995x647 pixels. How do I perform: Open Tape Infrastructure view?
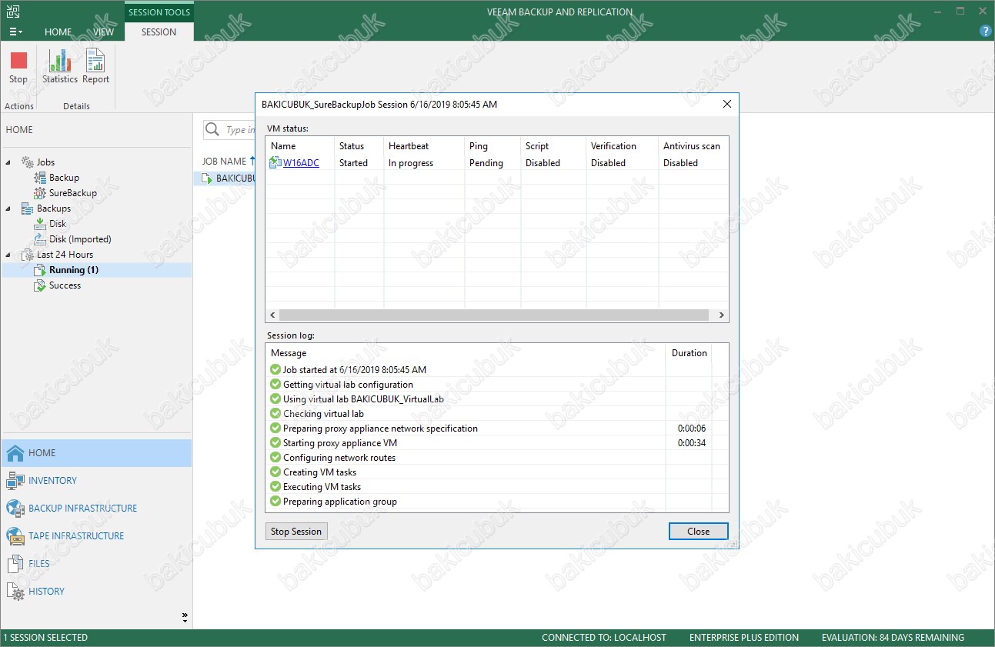(76, 536)
